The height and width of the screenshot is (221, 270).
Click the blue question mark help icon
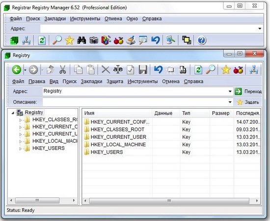click(x=201, y=40)
